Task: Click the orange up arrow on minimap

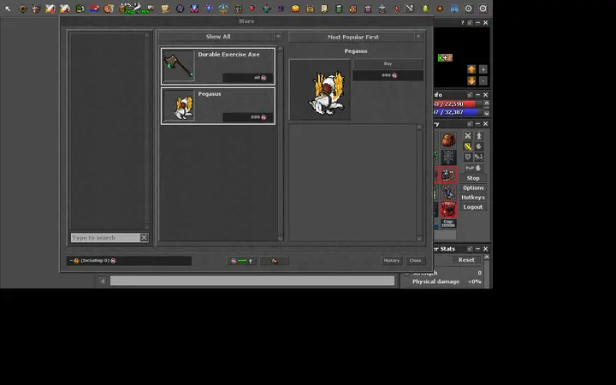Action: click(x=471, y=69)
